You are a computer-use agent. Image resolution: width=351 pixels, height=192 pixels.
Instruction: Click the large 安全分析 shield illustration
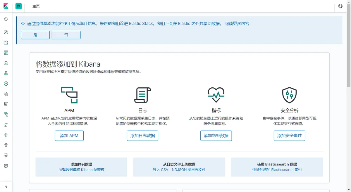(289, 95)
